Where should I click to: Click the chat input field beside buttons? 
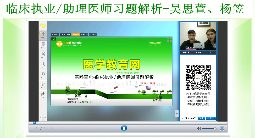[189, 118]
